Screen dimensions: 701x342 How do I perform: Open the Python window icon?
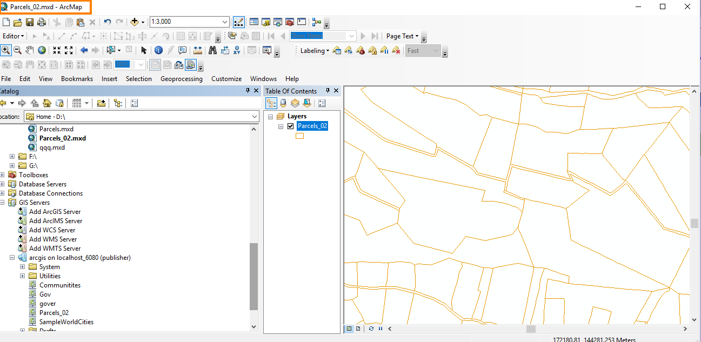tap(302, 22)
